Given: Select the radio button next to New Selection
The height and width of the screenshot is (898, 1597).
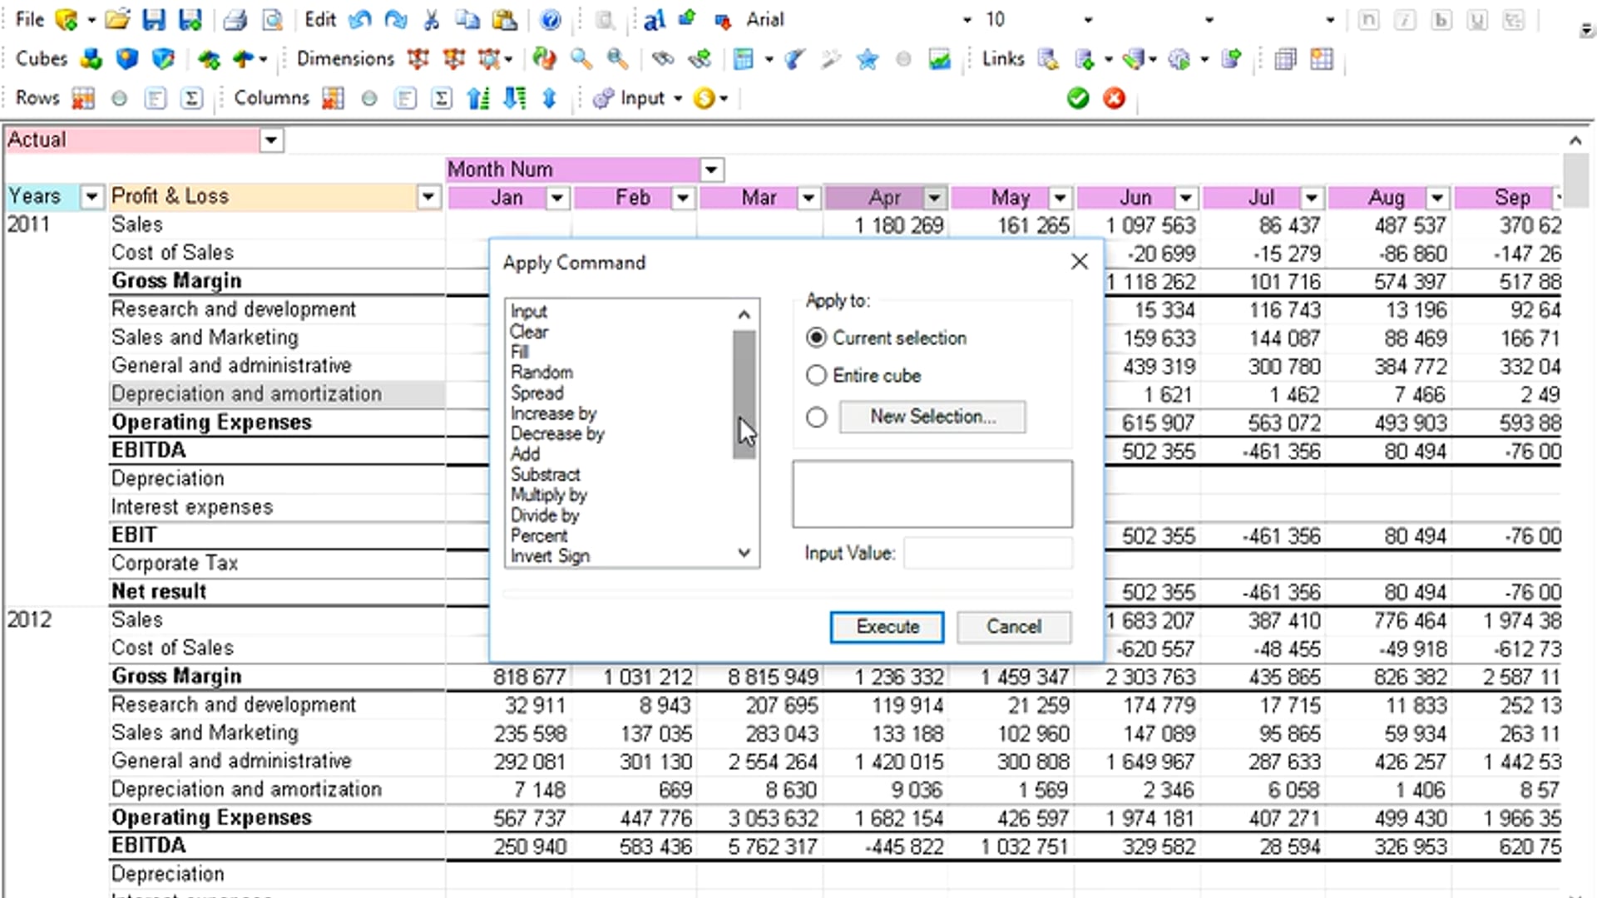Looking at the screenshot, I should 817,417.
